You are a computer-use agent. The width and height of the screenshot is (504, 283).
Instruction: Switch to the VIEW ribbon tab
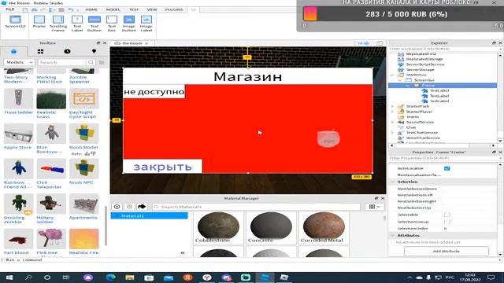[x=152, y=9]
